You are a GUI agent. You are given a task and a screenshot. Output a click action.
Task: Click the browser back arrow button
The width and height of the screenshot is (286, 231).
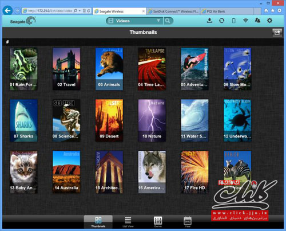[8, 10]
